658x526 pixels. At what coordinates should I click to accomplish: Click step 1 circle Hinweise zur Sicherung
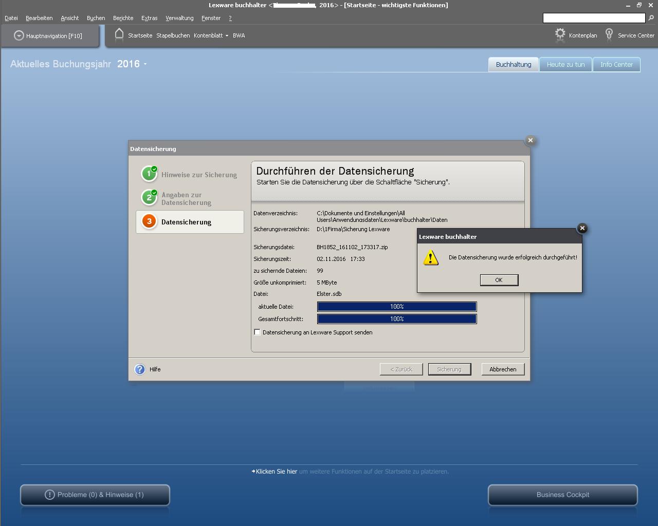tap(149, 174)
